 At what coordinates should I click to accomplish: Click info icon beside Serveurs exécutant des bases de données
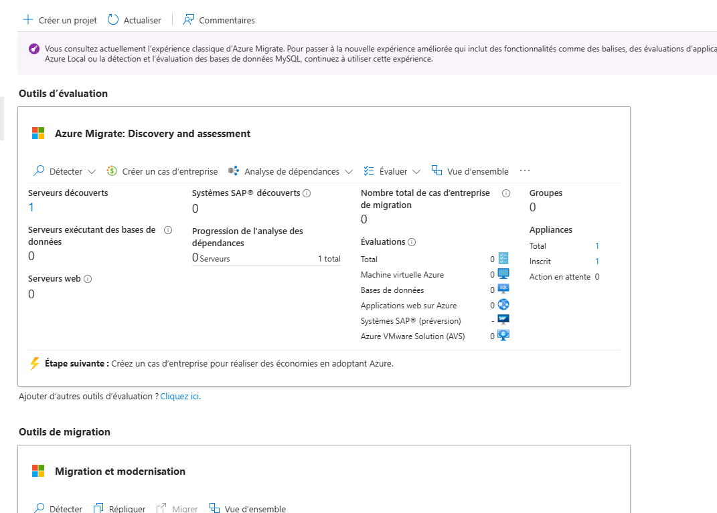168,230
